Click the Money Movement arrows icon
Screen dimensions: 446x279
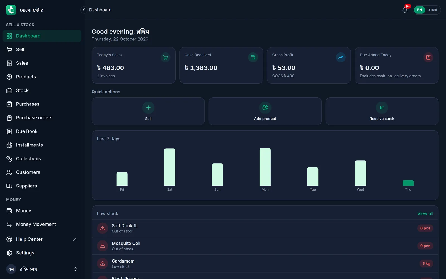click(x=9, y=225)
